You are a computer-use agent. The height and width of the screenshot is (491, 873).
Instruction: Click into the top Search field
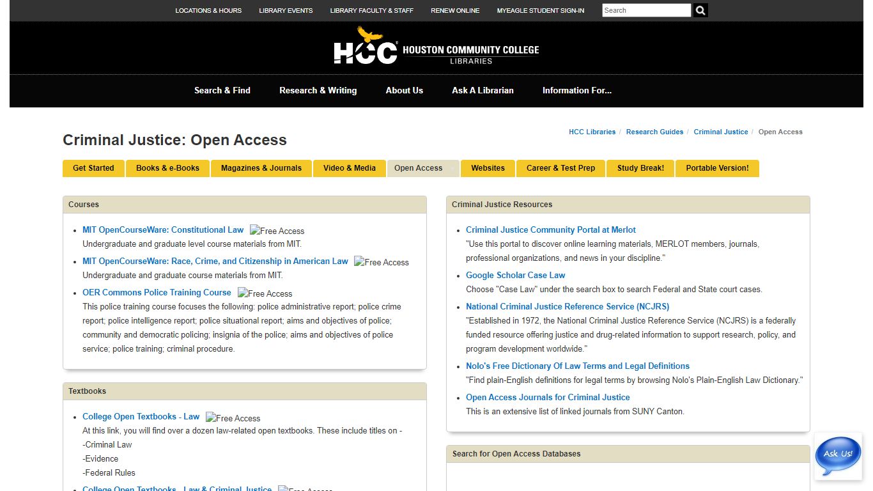(x=647, y=10)
